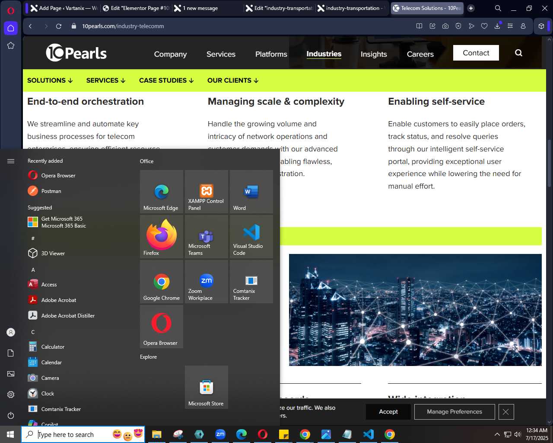Jump to CASE STUDIES section dropdown
This screenshot has width=553, height=443.
[166, 80]
